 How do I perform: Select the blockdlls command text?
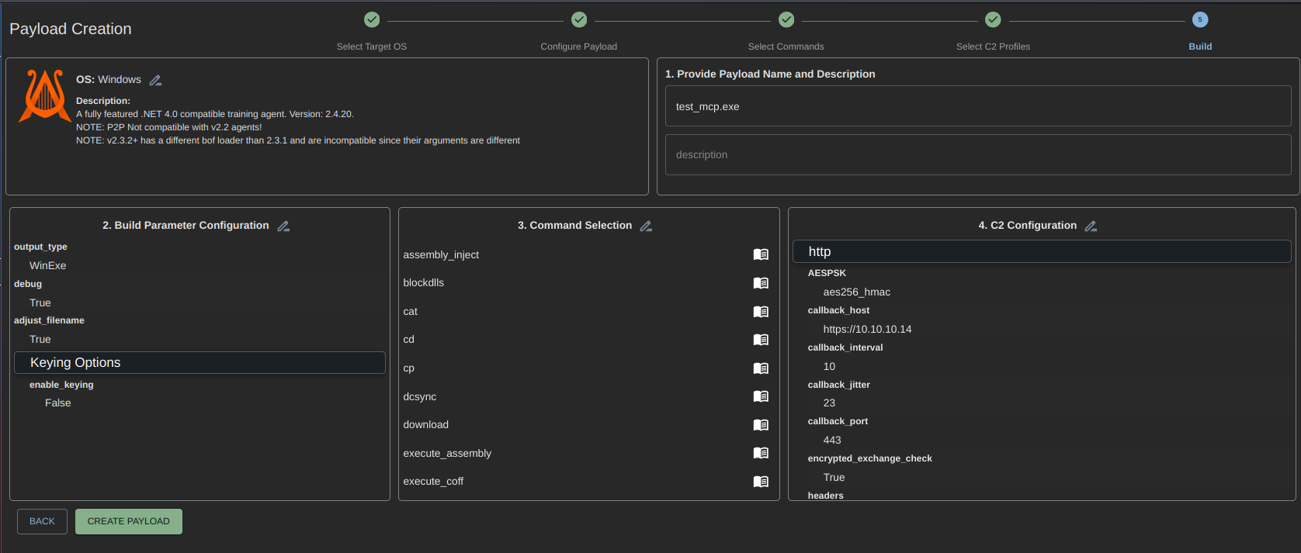424,283
